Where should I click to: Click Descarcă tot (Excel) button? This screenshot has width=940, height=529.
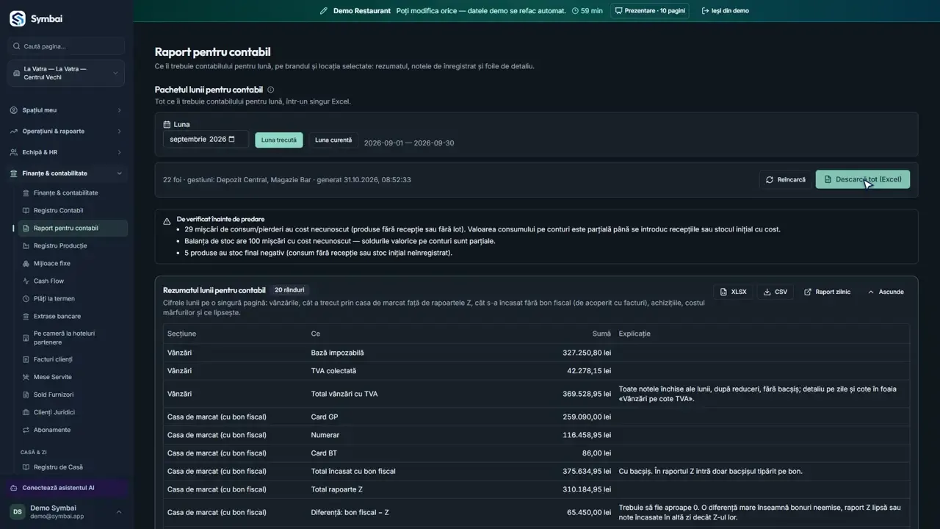(x=862, y=179)
